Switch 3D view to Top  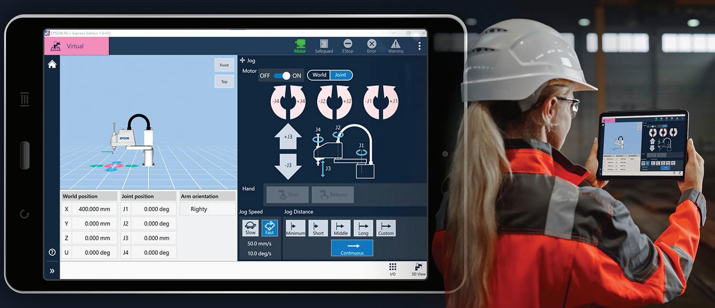(x=224, y=82)
